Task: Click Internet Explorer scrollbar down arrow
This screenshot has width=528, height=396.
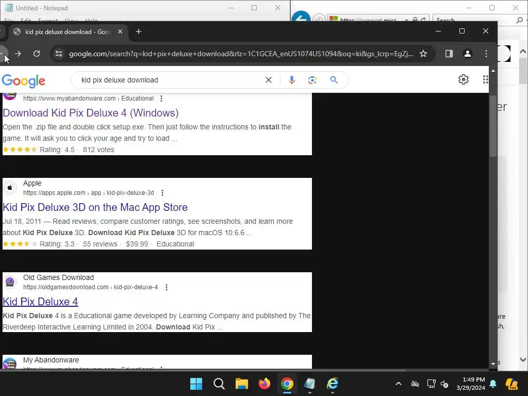Action: tap(523, 359)
